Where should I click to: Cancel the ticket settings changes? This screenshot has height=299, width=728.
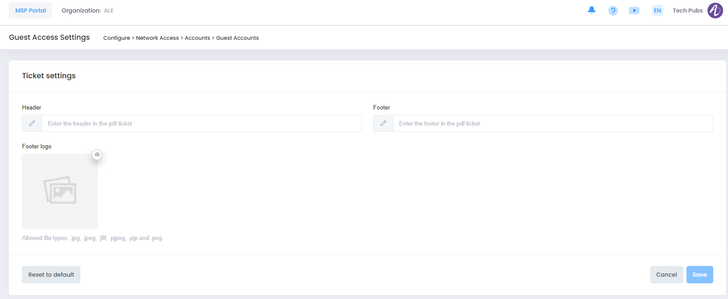coord(666,274)
